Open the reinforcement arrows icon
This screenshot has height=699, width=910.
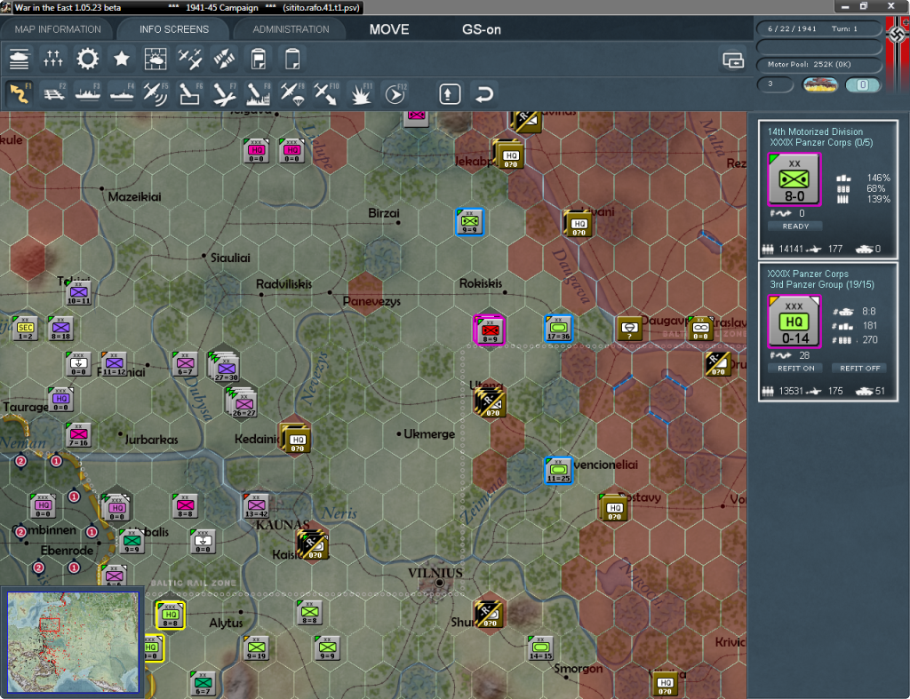click(224, 59)
